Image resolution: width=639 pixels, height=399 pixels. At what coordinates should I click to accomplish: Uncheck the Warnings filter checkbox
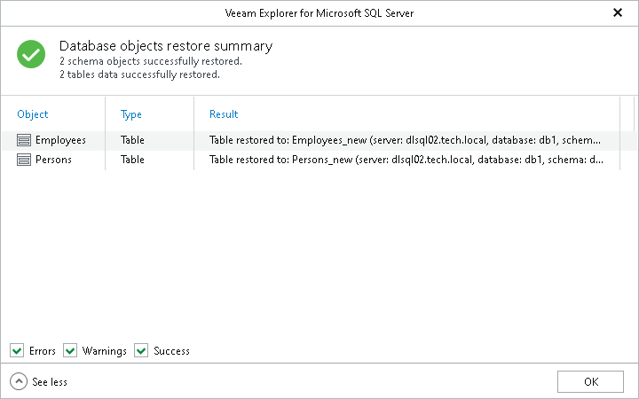pos(70,351)
